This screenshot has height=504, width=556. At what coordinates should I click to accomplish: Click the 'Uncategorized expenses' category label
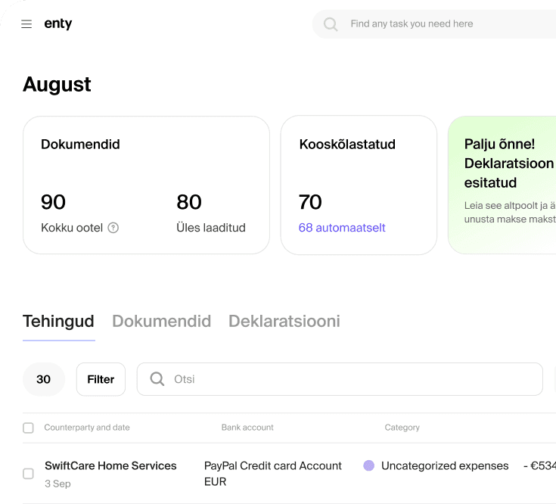point(445,465)
